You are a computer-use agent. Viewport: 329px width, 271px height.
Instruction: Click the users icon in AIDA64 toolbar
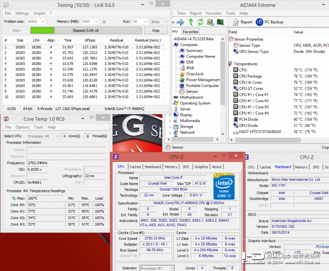210,22
